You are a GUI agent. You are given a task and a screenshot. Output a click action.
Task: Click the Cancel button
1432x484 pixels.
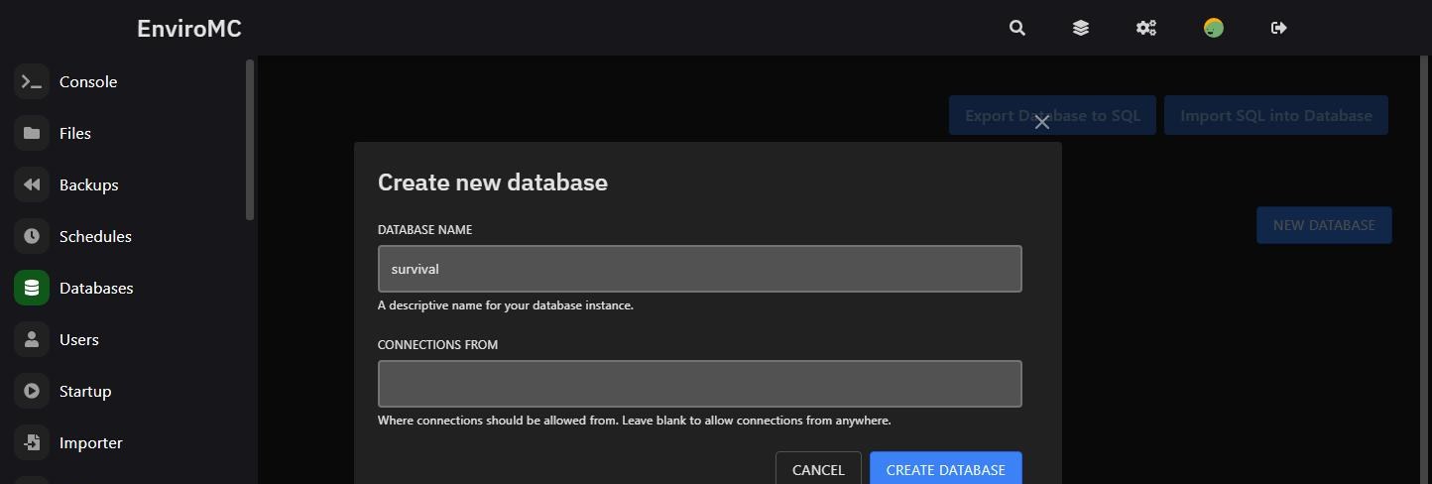pos(818,468)
